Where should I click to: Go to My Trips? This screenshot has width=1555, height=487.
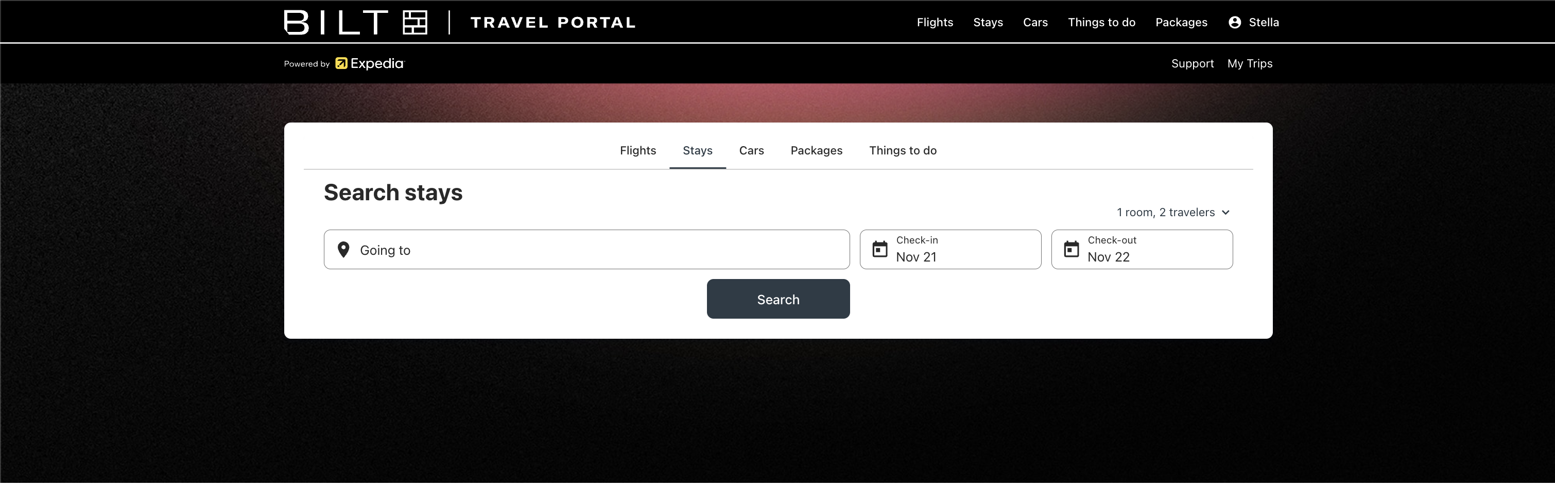click(x=1250, y=63)
